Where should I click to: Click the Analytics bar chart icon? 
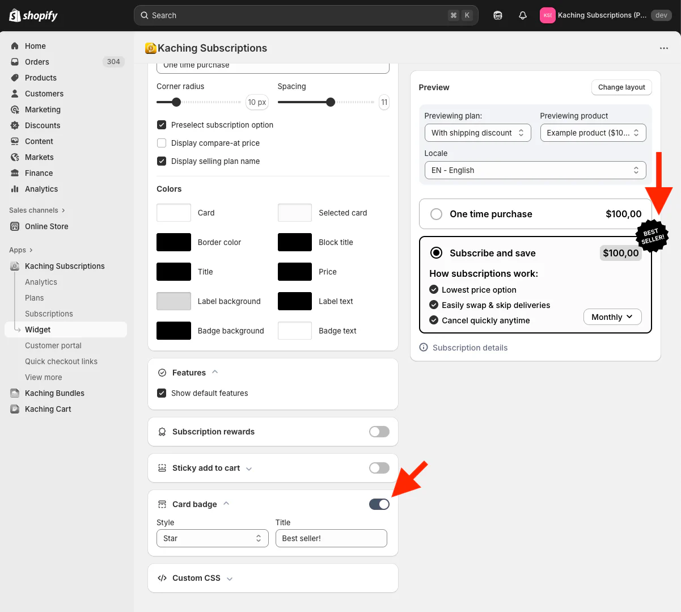(15, 189)
